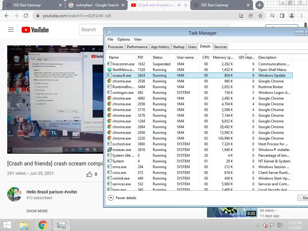Viewport: 308px width, 231px height.
Task: Click the browser forward arrow
Action: click(x=16, y=16)
